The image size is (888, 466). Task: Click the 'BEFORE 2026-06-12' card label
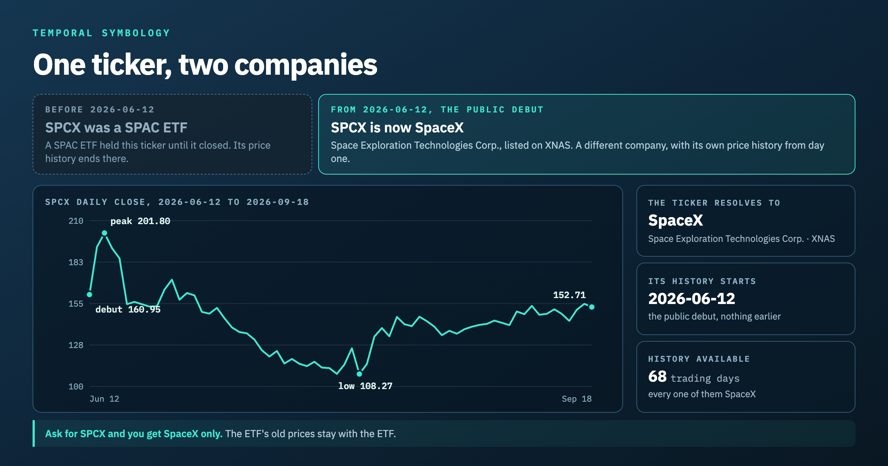tap(100, 109)
